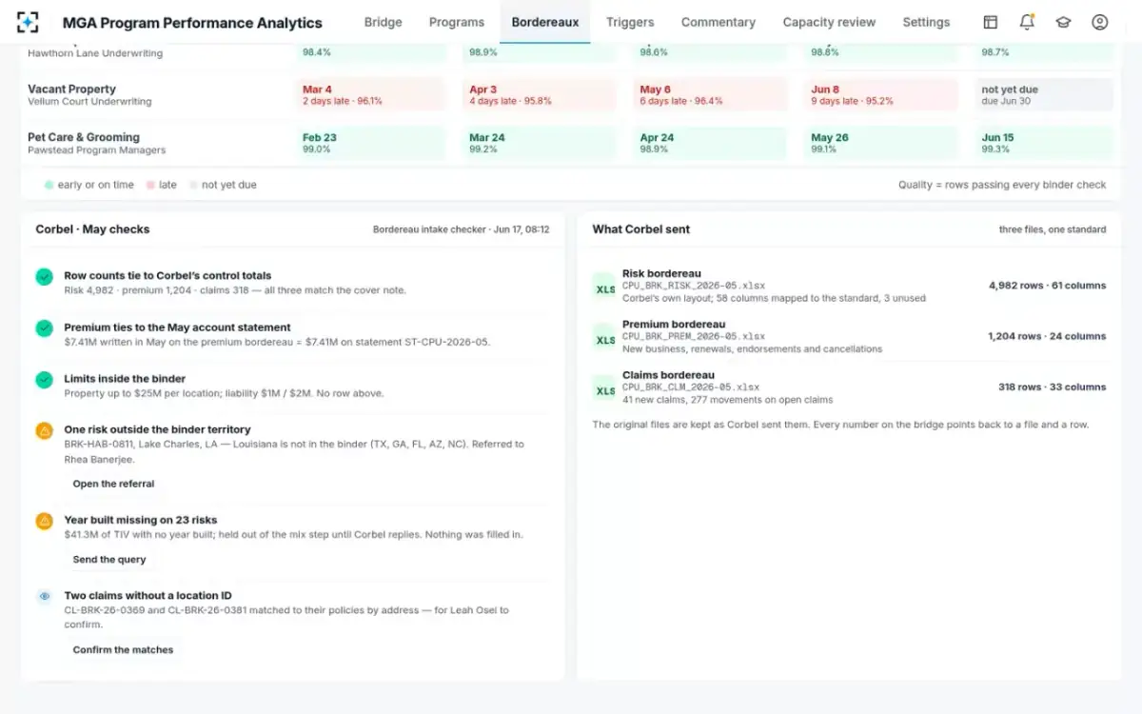Screen dimensions: 1142x714
Task: Click '4,982 rows · 61 columns'
Action: tap(1047, 286)
